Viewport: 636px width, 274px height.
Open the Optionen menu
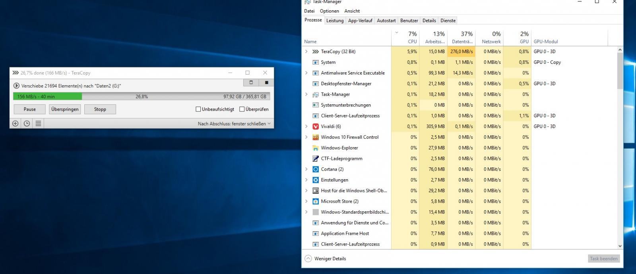(x=330, y=11)
